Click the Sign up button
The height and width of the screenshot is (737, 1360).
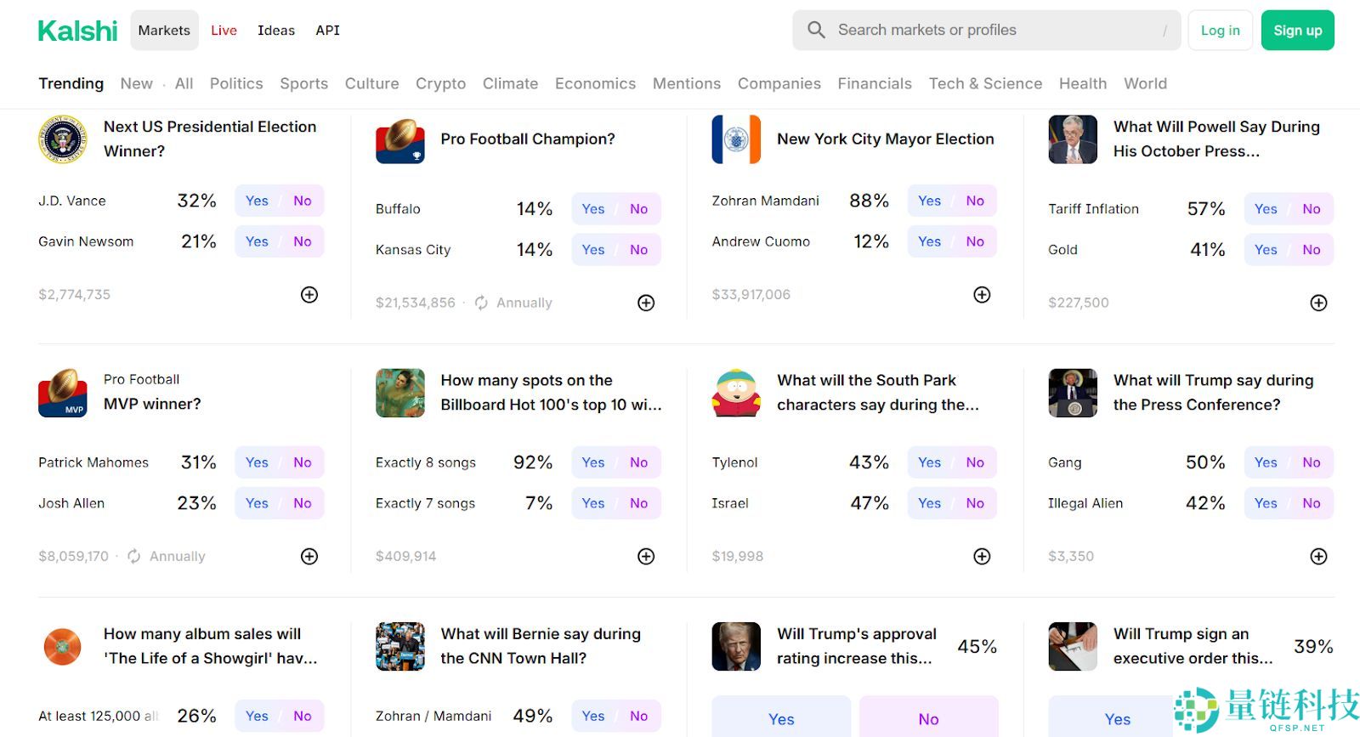[x=1297, y=31]
